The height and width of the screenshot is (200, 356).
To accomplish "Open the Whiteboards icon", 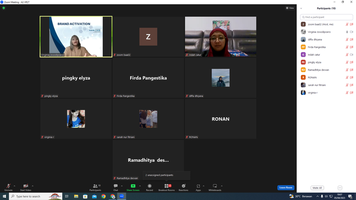I will pyautogui.click(x=215, y=186).
